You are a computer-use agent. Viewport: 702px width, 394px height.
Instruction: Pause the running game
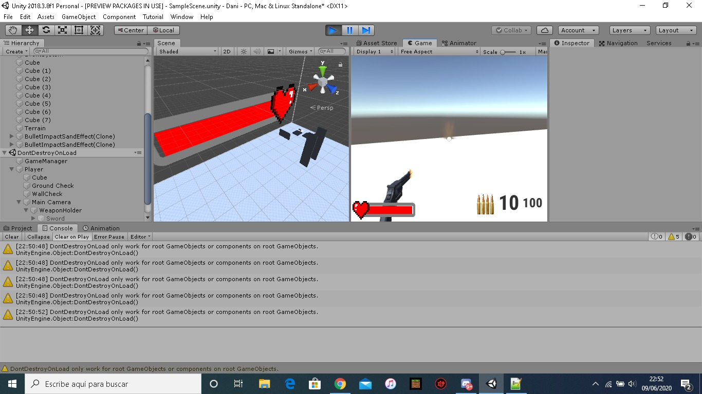pos(349,30)
